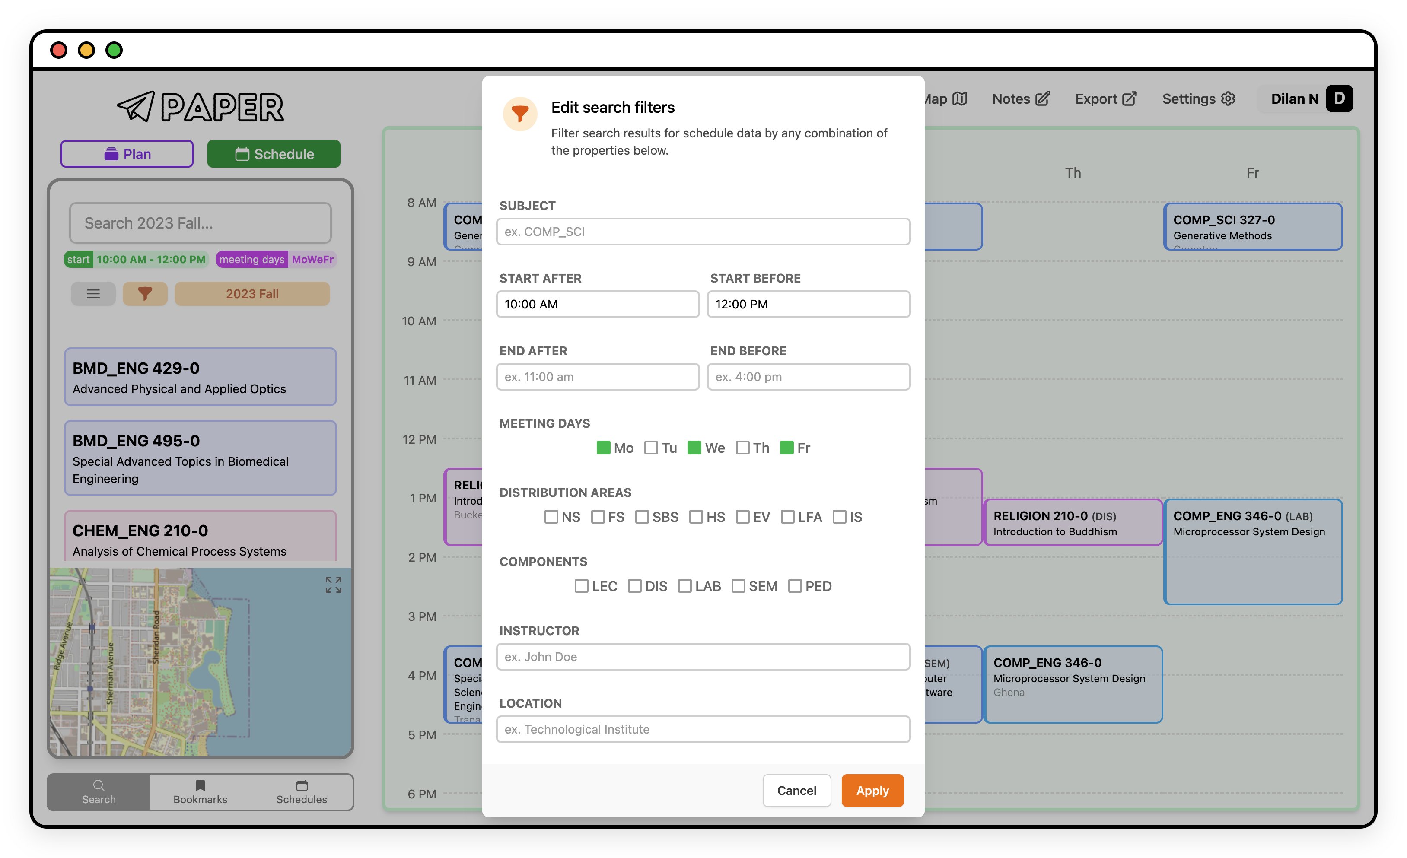Open the Bookmarks tab
This screenshot has height=858, width=1407.
pos(200,792)
